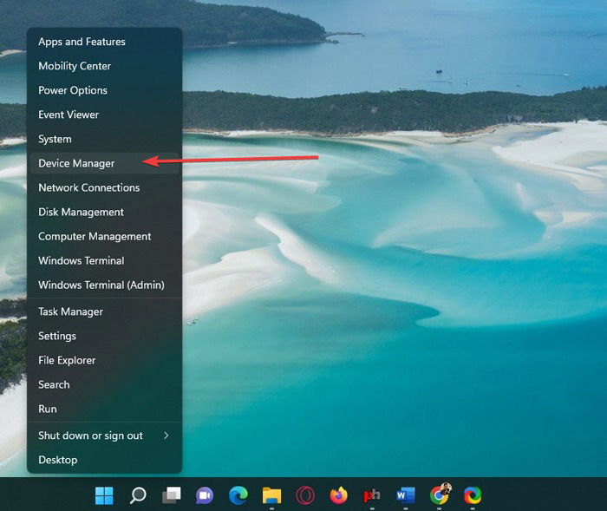The width and height of the screenshot is (607, 511).
Task: Open Event Viewer
Action: click(x=105, y=115)
